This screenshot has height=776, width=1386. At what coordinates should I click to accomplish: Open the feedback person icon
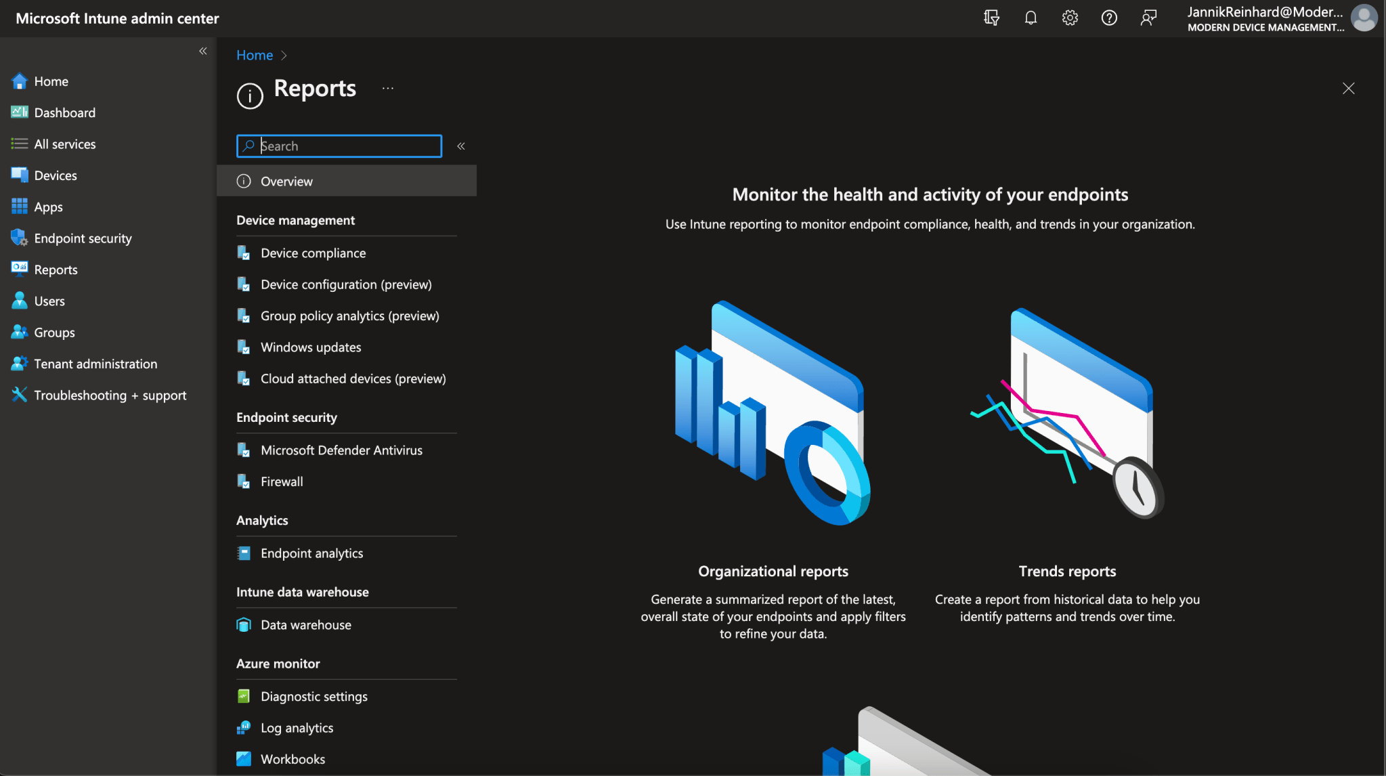[x=1148, y=18]
